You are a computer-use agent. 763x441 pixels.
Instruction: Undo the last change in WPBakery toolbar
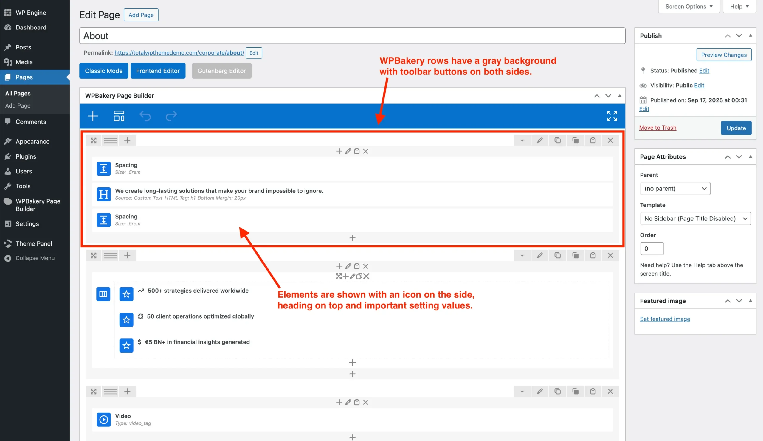pyautogui.click(x=145, y=116)
